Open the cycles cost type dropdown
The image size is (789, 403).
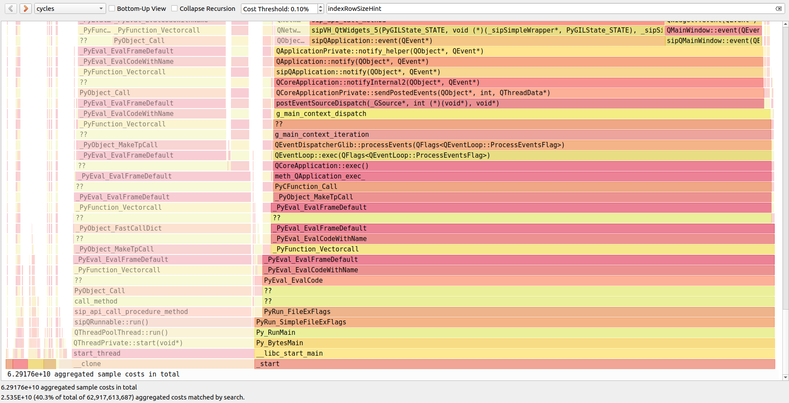pyautogui.click(x=70, y=8)
